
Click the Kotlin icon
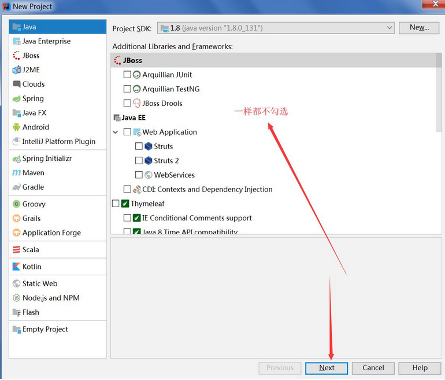pyautogui.click(x=17, y=267)
